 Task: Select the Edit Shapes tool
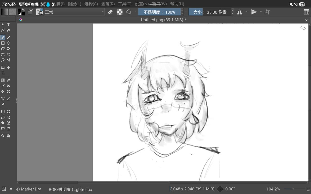tap(3, 30)
